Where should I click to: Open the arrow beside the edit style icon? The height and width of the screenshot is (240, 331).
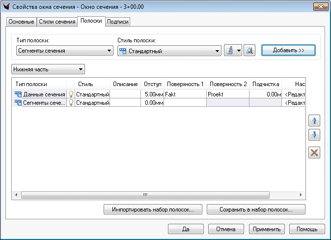tap(239, 51)
